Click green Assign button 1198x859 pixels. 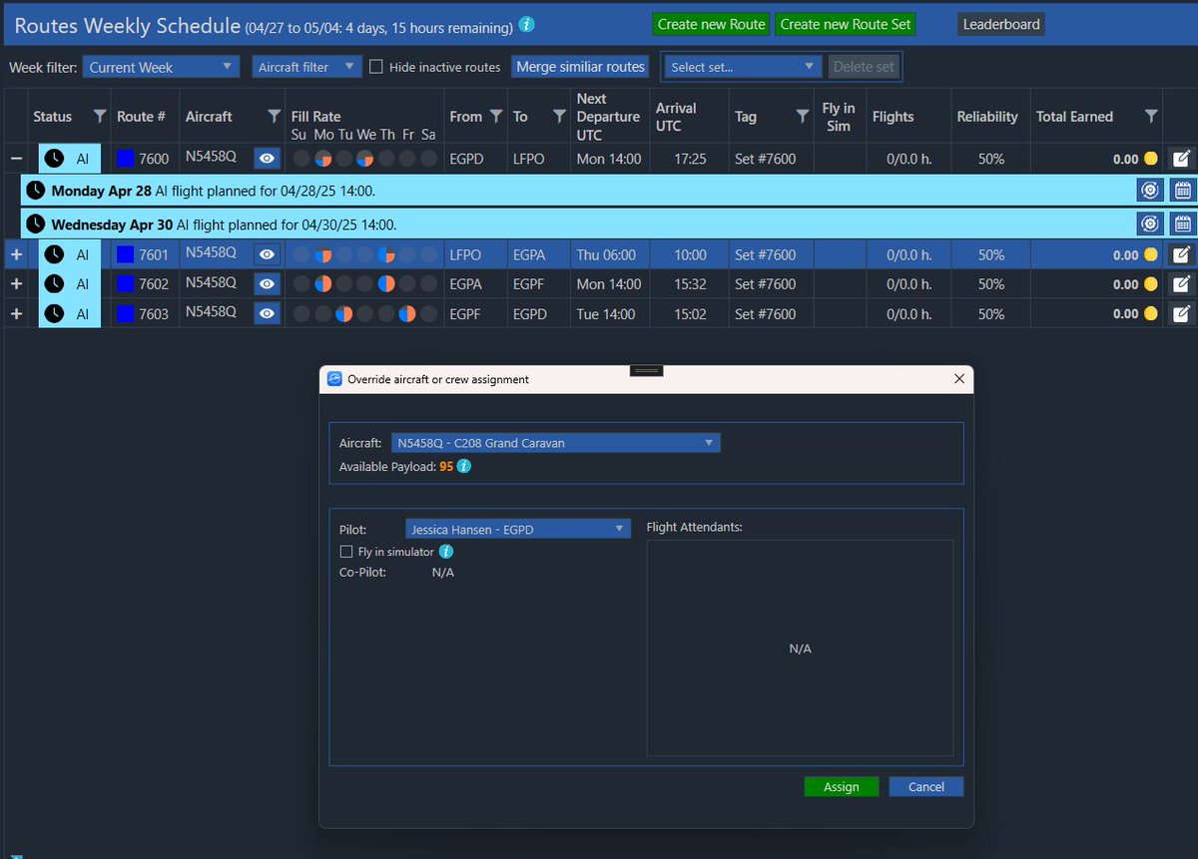[841, 786]
